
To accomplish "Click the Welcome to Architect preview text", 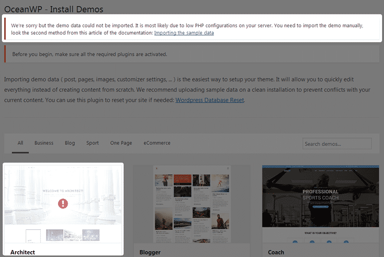I will [63, 191].
